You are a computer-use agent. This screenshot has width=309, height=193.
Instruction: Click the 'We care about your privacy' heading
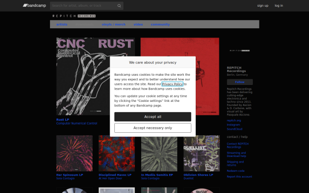(153, 62)
